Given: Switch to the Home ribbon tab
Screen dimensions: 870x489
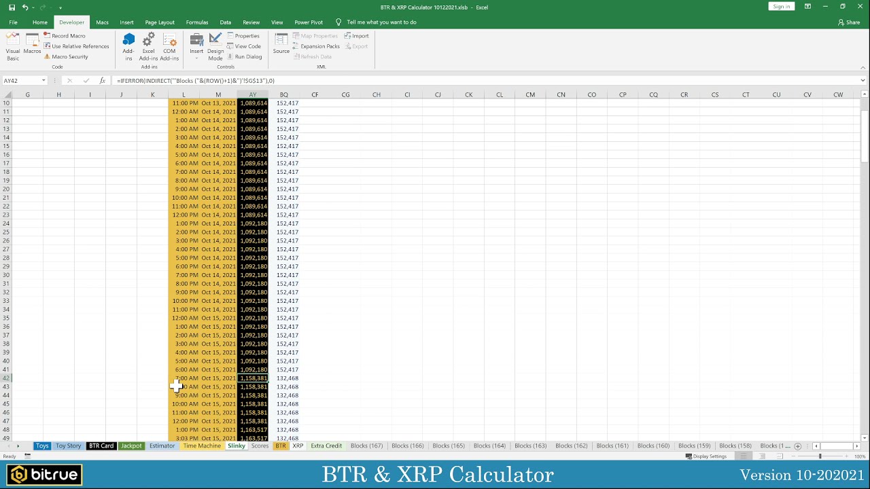Looking at the screenshot, I should coord(40,22).
